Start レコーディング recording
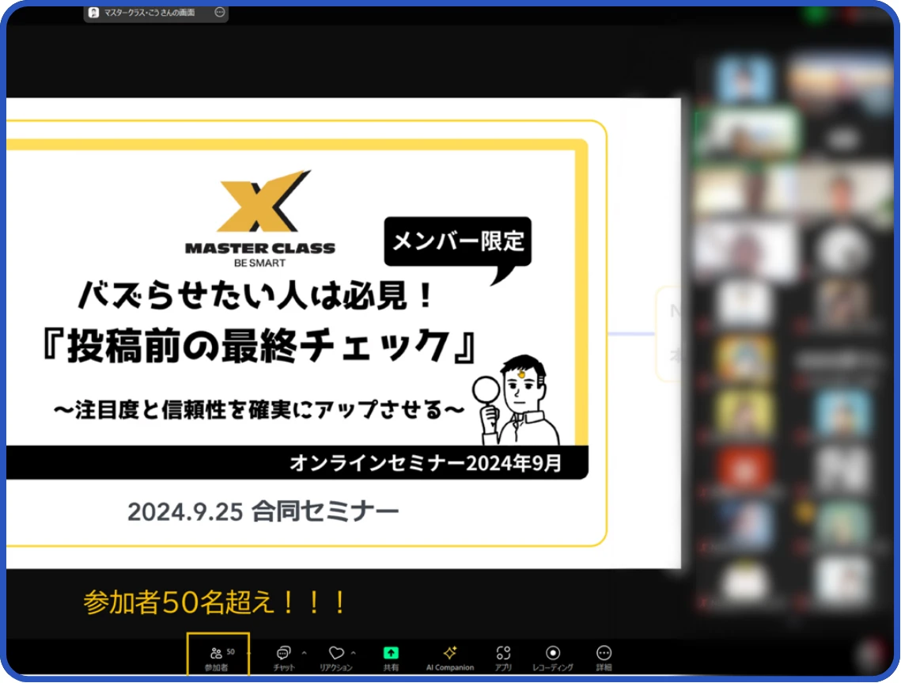Image resolution: width=901 pixels, height=683 pixels. pos(553,658)
